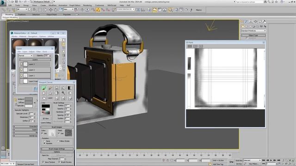
Task: Select the Sharpen tool in Viewport Canvas
Action: [x=50, y=93]
